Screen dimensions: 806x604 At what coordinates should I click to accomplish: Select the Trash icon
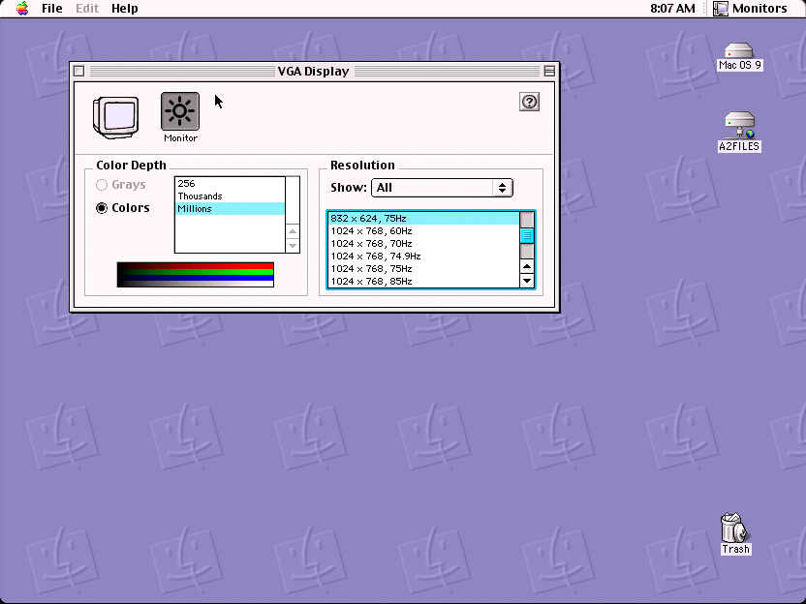[x=735, y=533]
